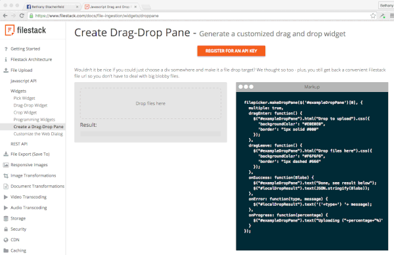The width and height of the screenshot is (394, 255).
Task: Go forward with the browser forward arrow
Action: (13, 16)
